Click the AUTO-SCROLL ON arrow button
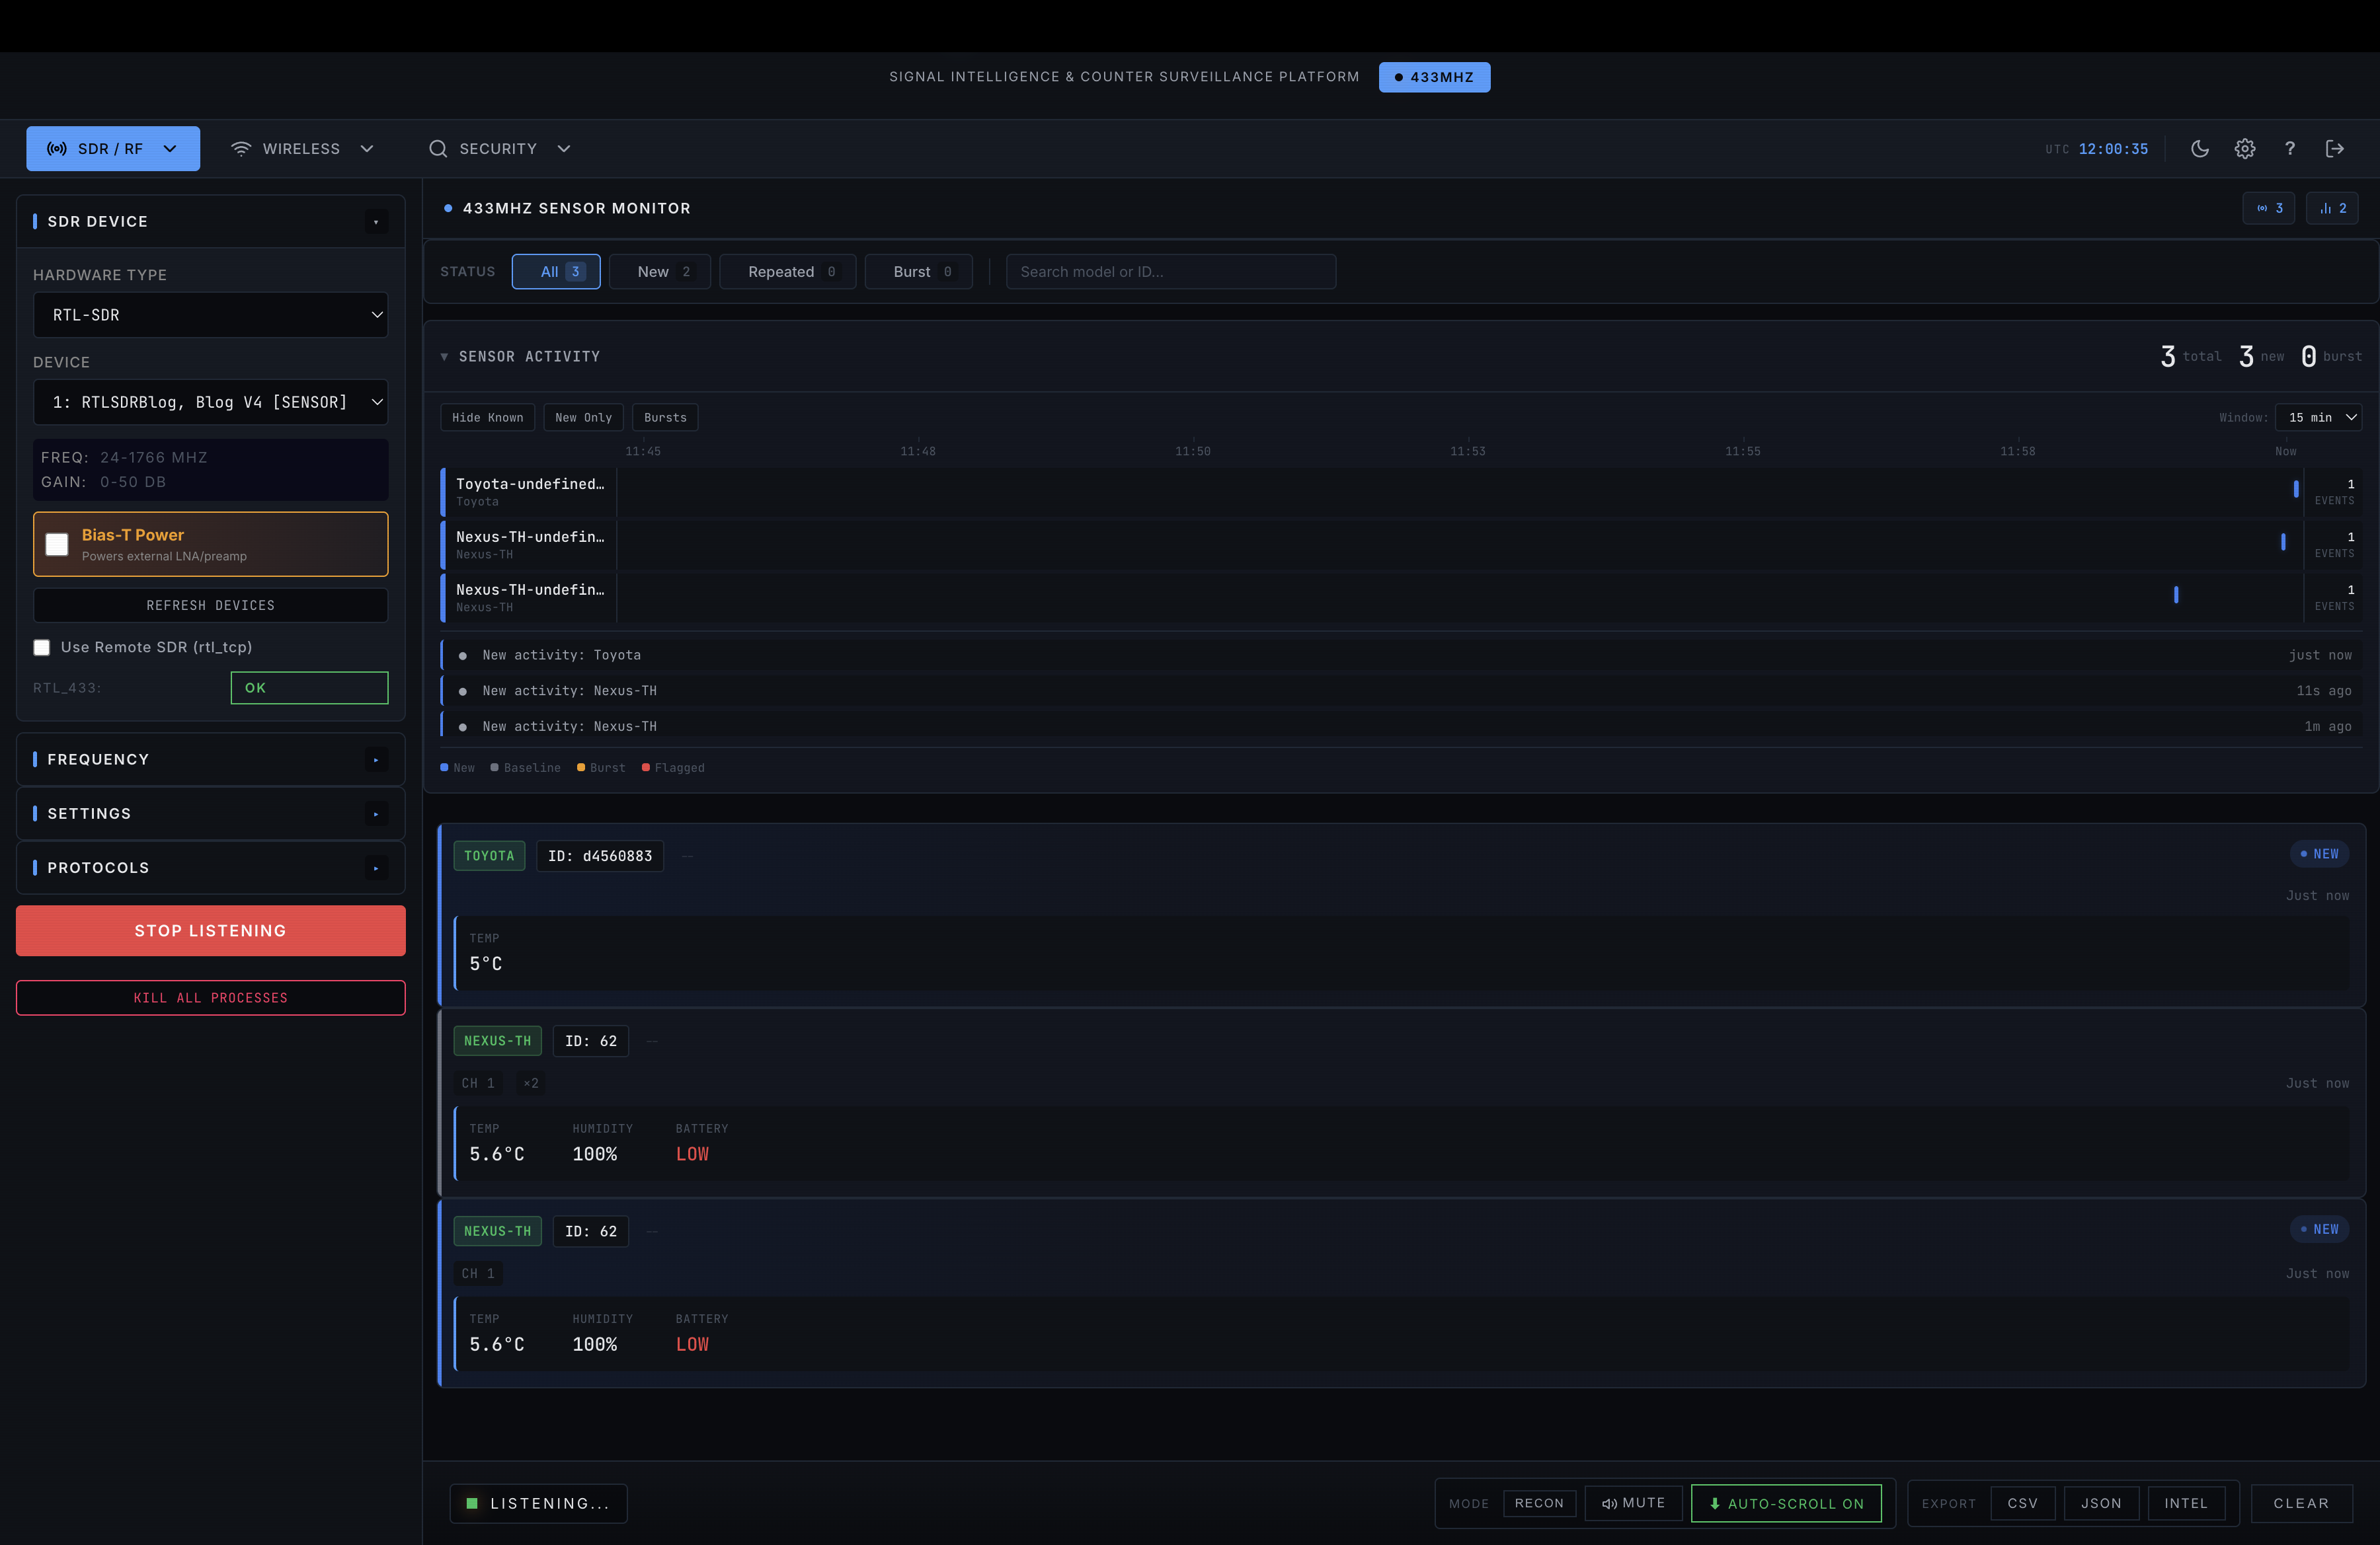Screen dimensions: 2380x1545 tap(1786, 1503)
